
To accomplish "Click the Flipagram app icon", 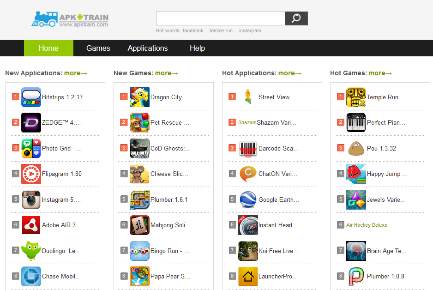I will (31, 174).
